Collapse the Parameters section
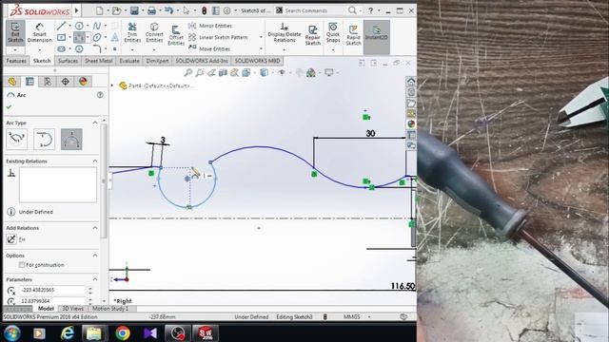 point(95,279)
